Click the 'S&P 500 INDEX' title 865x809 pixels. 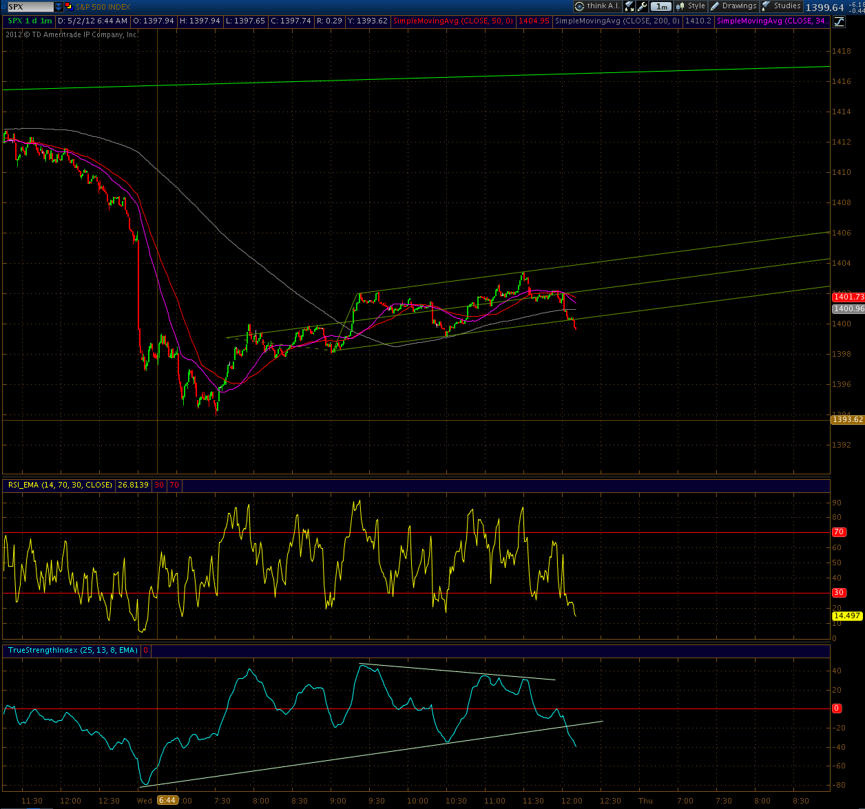(103, 7)
